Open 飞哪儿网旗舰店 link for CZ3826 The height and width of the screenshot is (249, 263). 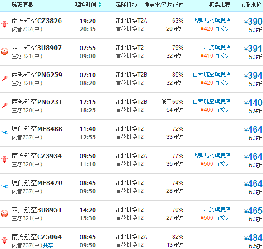point(211,20)
